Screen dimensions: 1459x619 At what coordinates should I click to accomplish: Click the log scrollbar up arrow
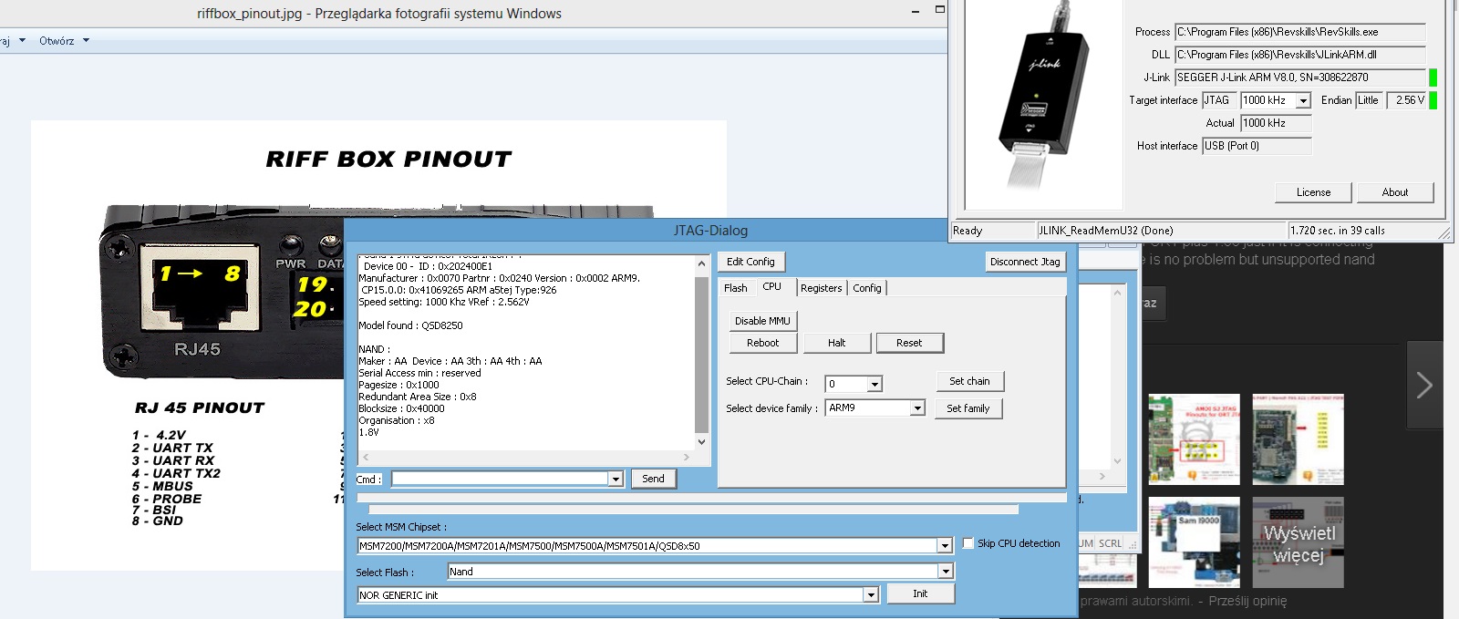tap(701, 263)
